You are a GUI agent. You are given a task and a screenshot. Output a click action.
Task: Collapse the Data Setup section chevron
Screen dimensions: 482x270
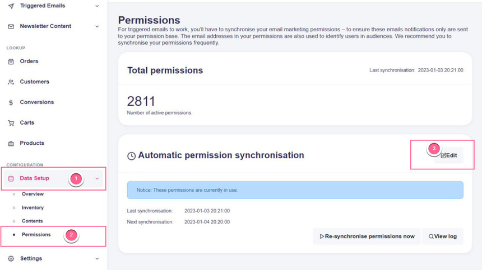(x=97, y=179)
